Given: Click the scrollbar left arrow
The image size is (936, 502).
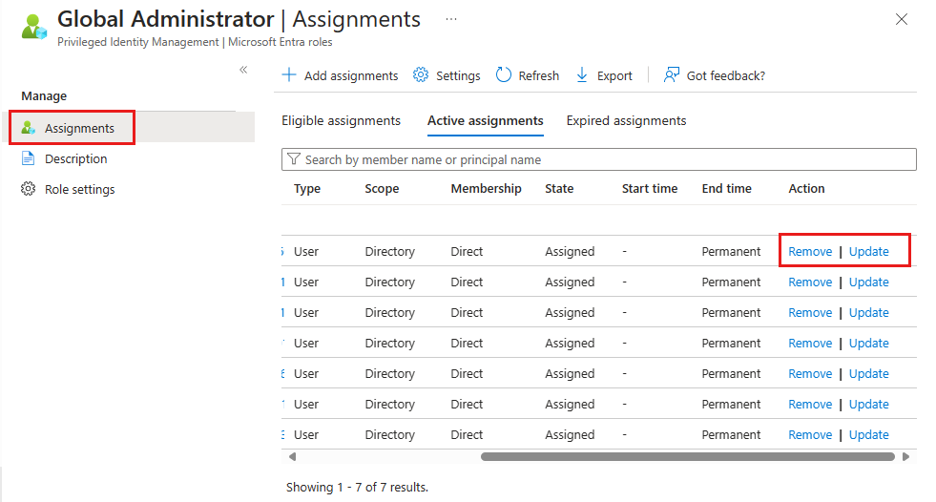Looking at the screenshot, I should (292, 457).
